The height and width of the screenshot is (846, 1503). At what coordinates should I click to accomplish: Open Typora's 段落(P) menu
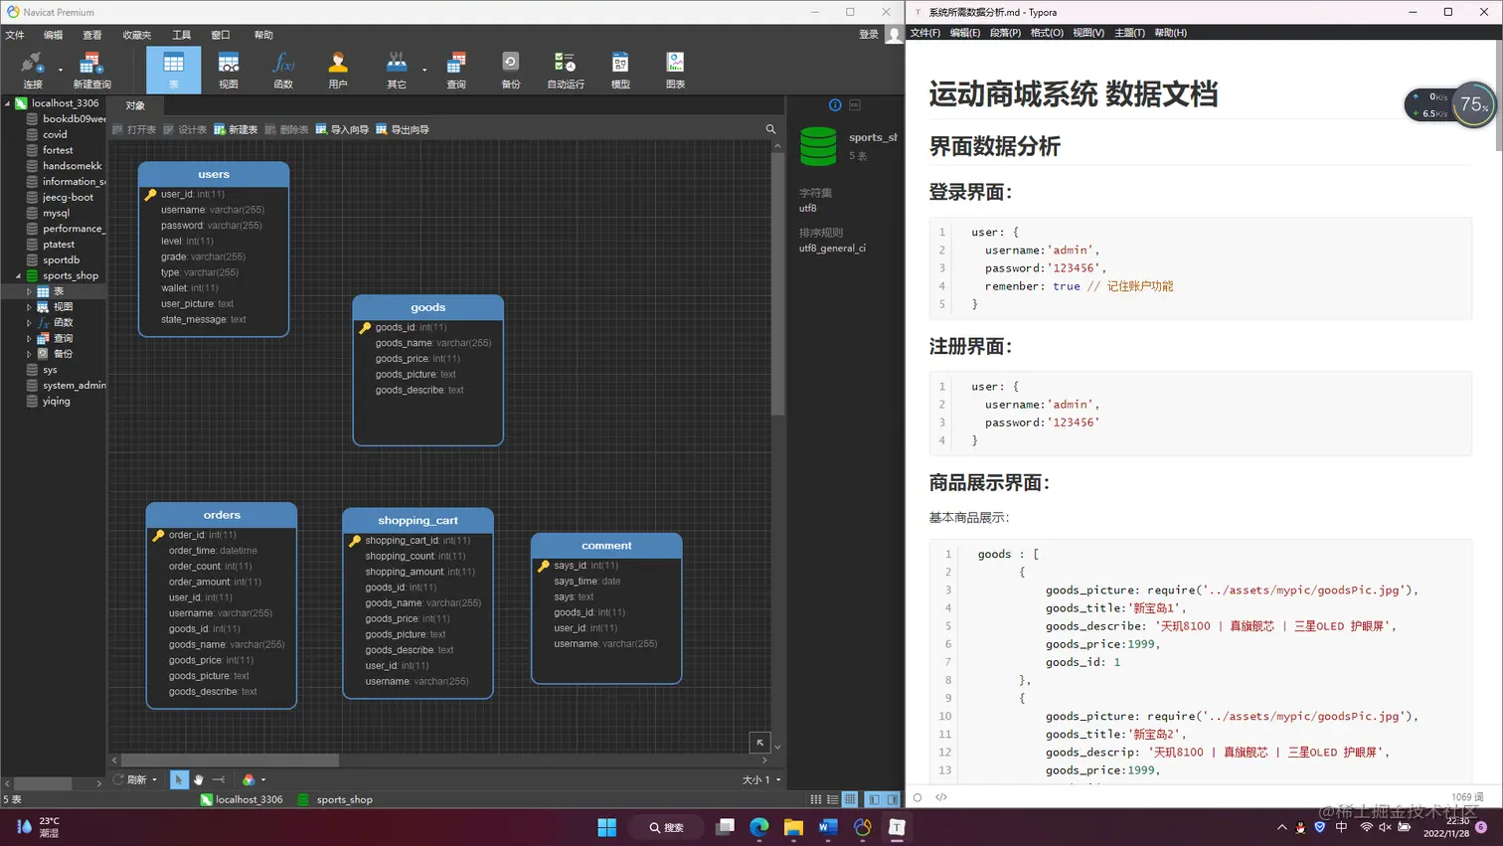pyautogui.click(x=1005, y=33)
